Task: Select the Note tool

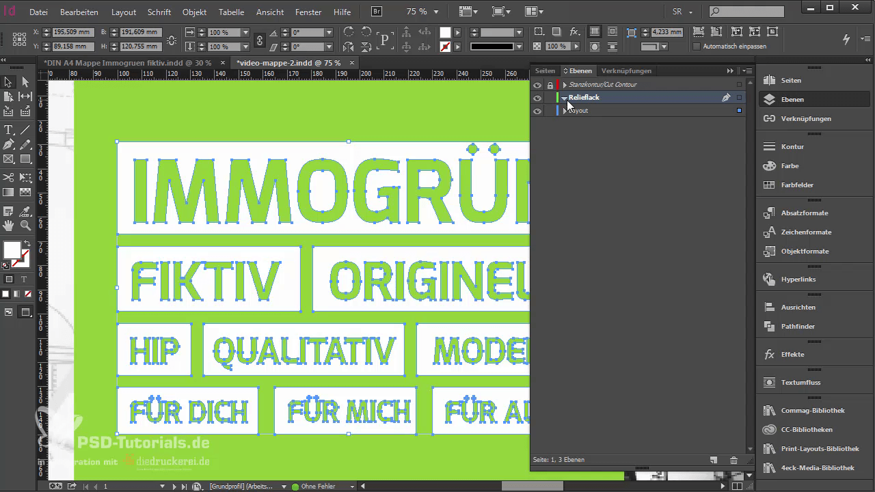Action: (8, 211)
